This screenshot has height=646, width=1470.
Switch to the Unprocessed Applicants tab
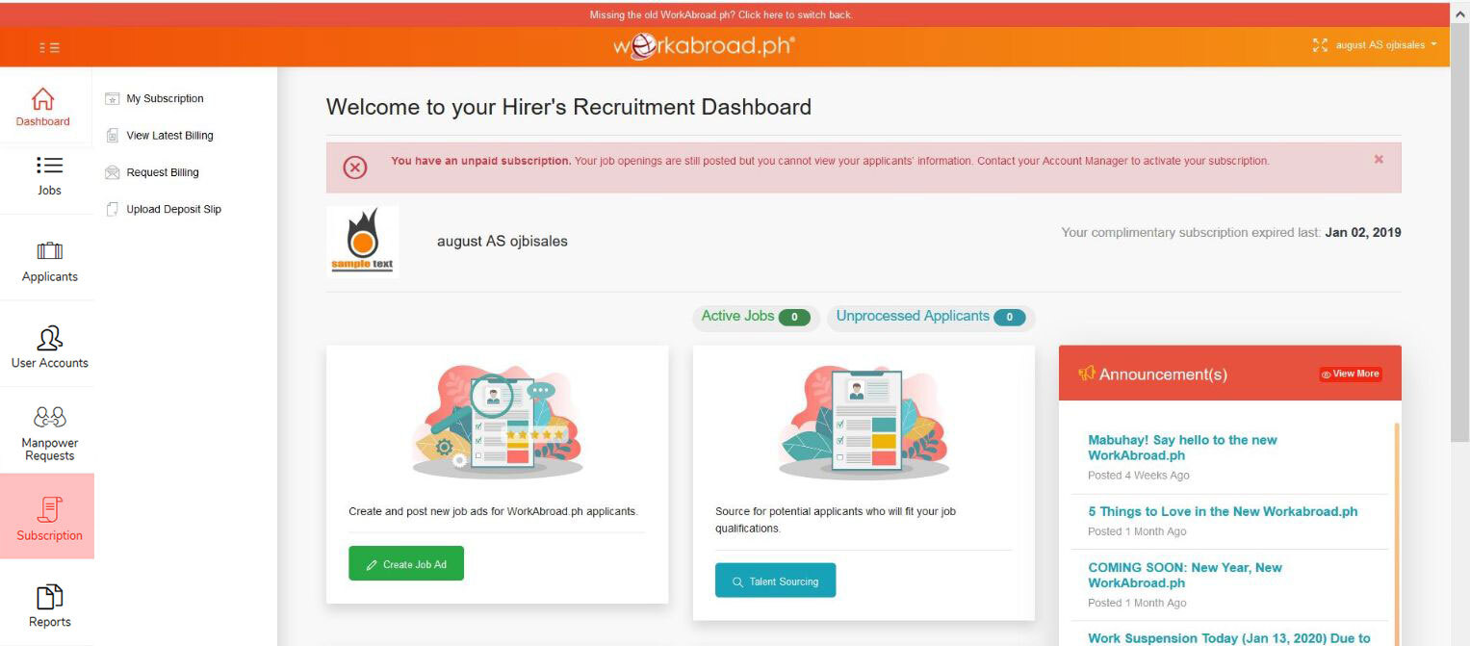tap(927, 316)
